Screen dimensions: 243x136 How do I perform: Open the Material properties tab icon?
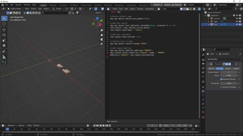tap(203, 112)
